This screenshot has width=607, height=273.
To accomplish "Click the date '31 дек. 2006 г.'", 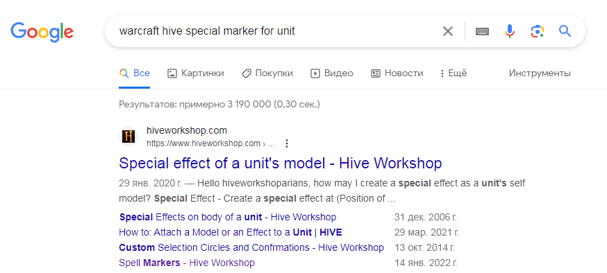I will point(426,217).
